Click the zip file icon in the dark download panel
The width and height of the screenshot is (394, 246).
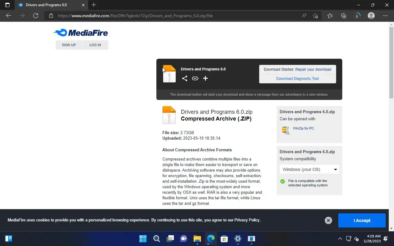click(169, 74)
